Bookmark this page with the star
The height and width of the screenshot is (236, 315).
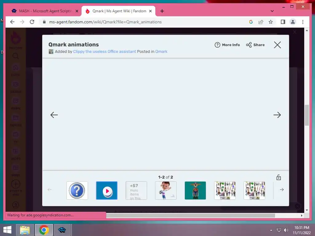(271, 22)
